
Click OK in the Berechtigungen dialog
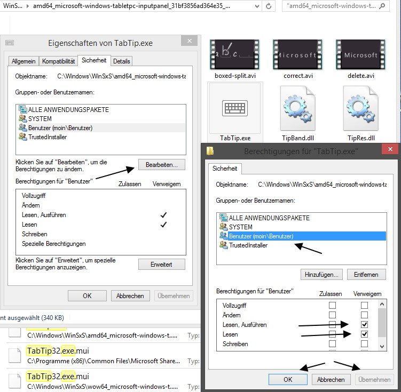tap(288, 380)
